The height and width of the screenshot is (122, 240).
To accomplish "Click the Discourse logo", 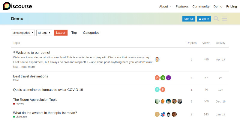I will (x=17, y=6).
